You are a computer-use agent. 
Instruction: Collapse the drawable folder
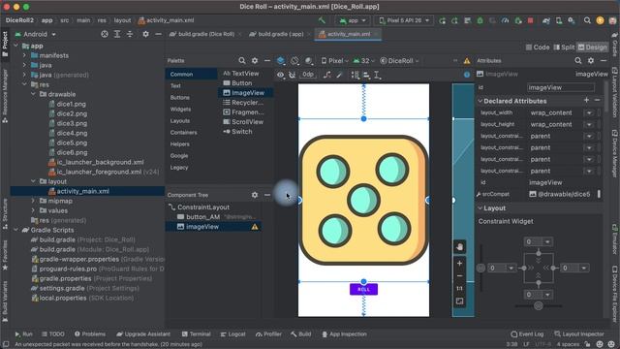[33, 94]
